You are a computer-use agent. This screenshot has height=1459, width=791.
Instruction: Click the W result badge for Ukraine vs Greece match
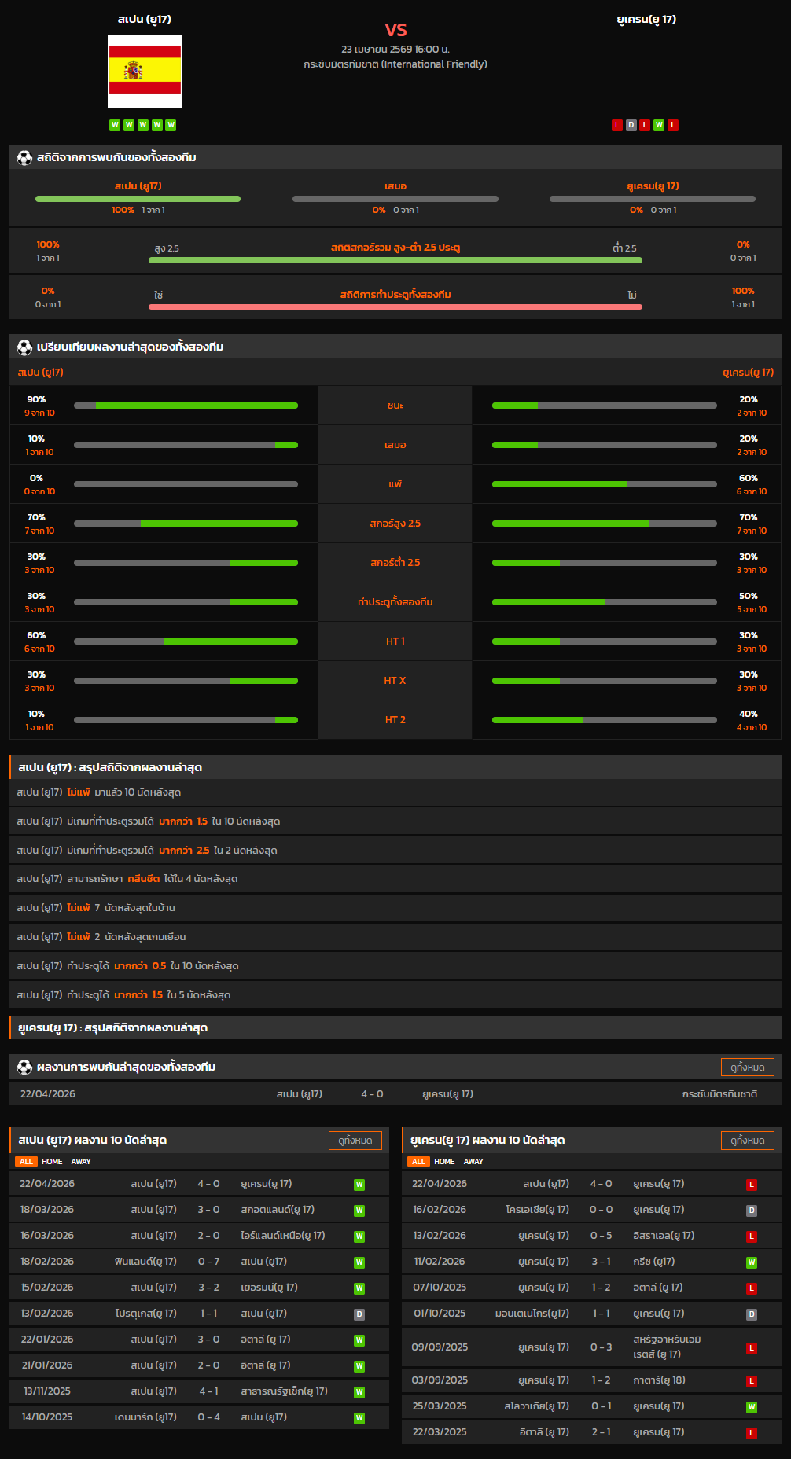coord(752,1262)
